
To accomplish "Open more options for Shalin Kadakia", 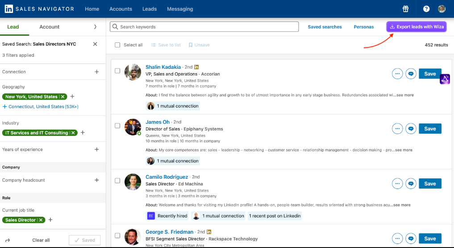I will pos(397,74).
